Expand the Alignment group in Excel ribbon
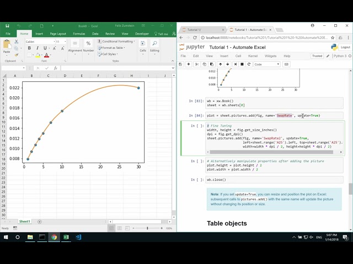 point(75,48)
